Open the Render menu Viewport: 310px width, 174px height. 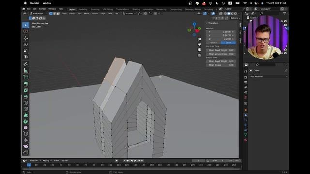42,9
